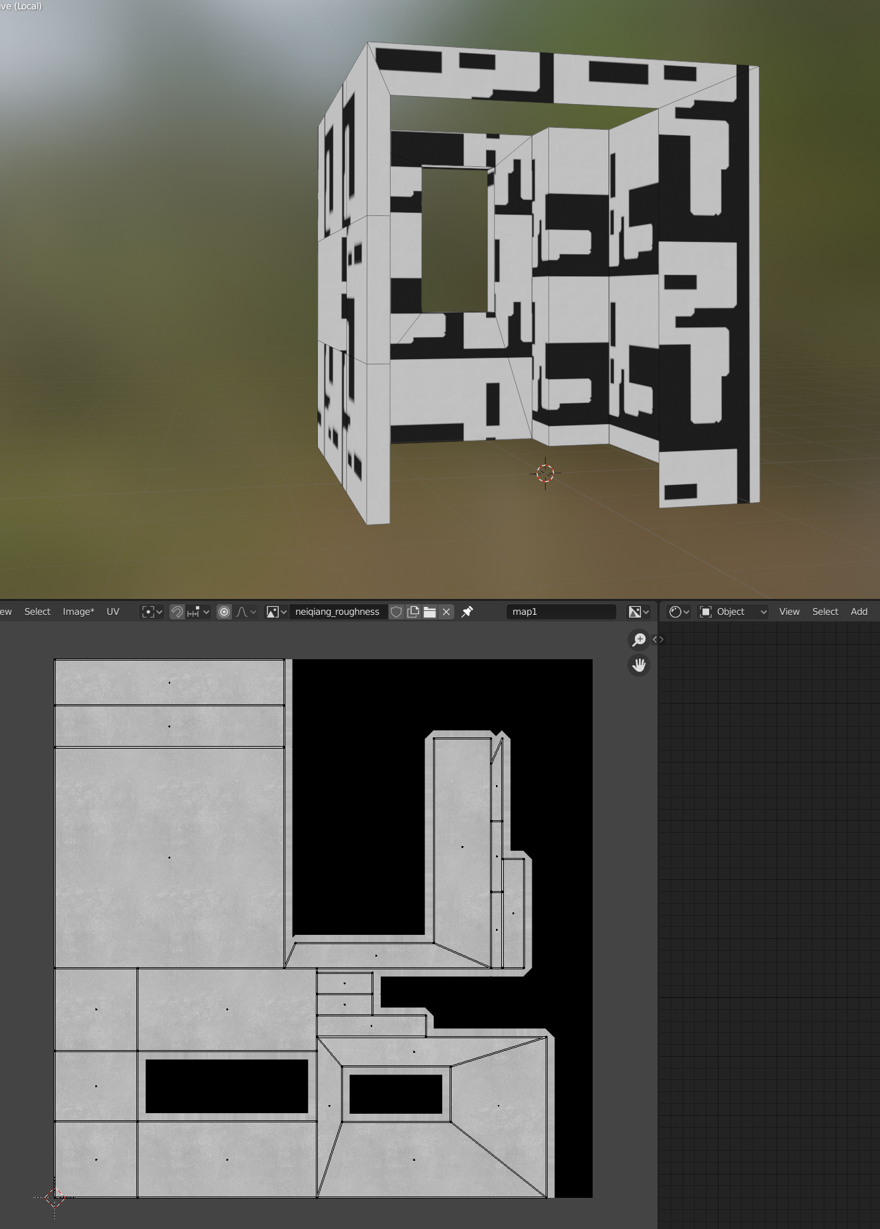The width and height of the screenshot is (880, 1229).
Task: Toggle the image pin icon
Action: 467,612
